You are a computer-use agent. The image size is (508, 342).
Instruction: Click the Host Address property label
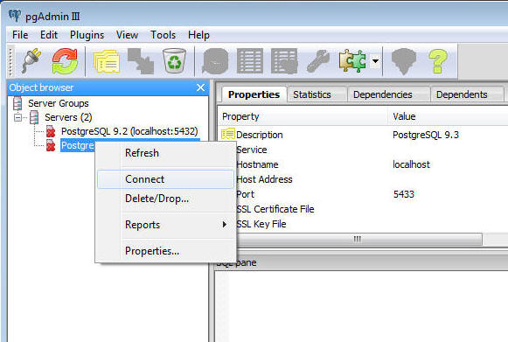[264, 179]
